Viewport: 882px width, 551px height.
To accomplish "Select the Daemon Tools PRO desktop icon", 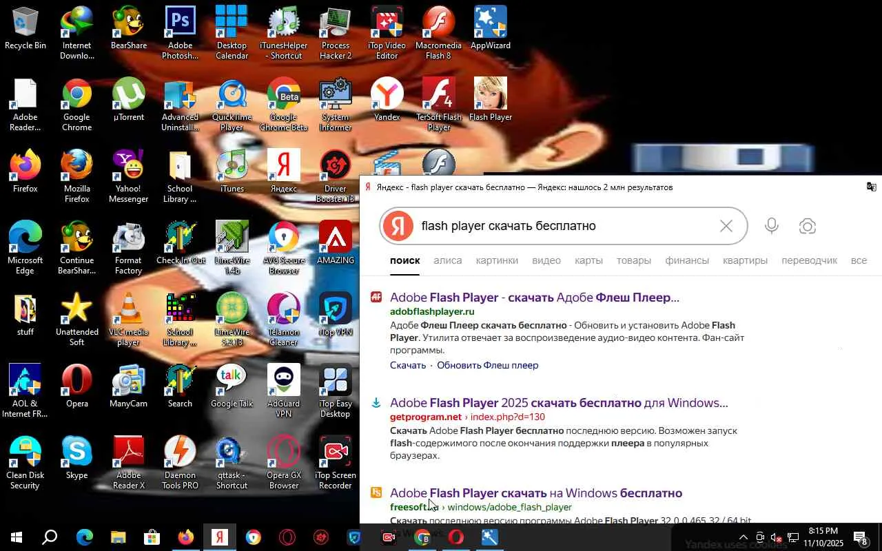I will click(x=180, y=463).
